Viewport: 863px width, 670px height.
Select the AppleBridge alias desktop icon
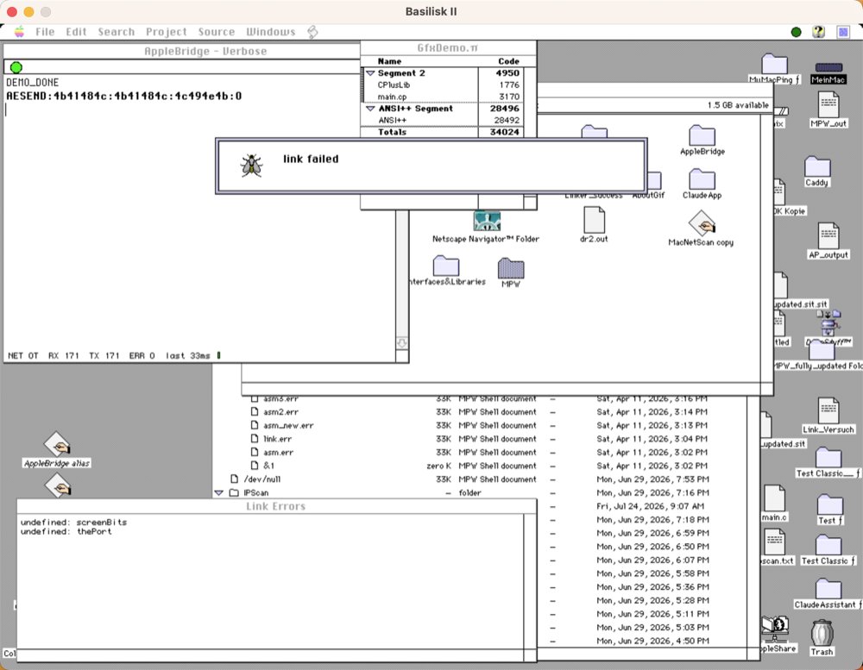click(x=57, y=445)
